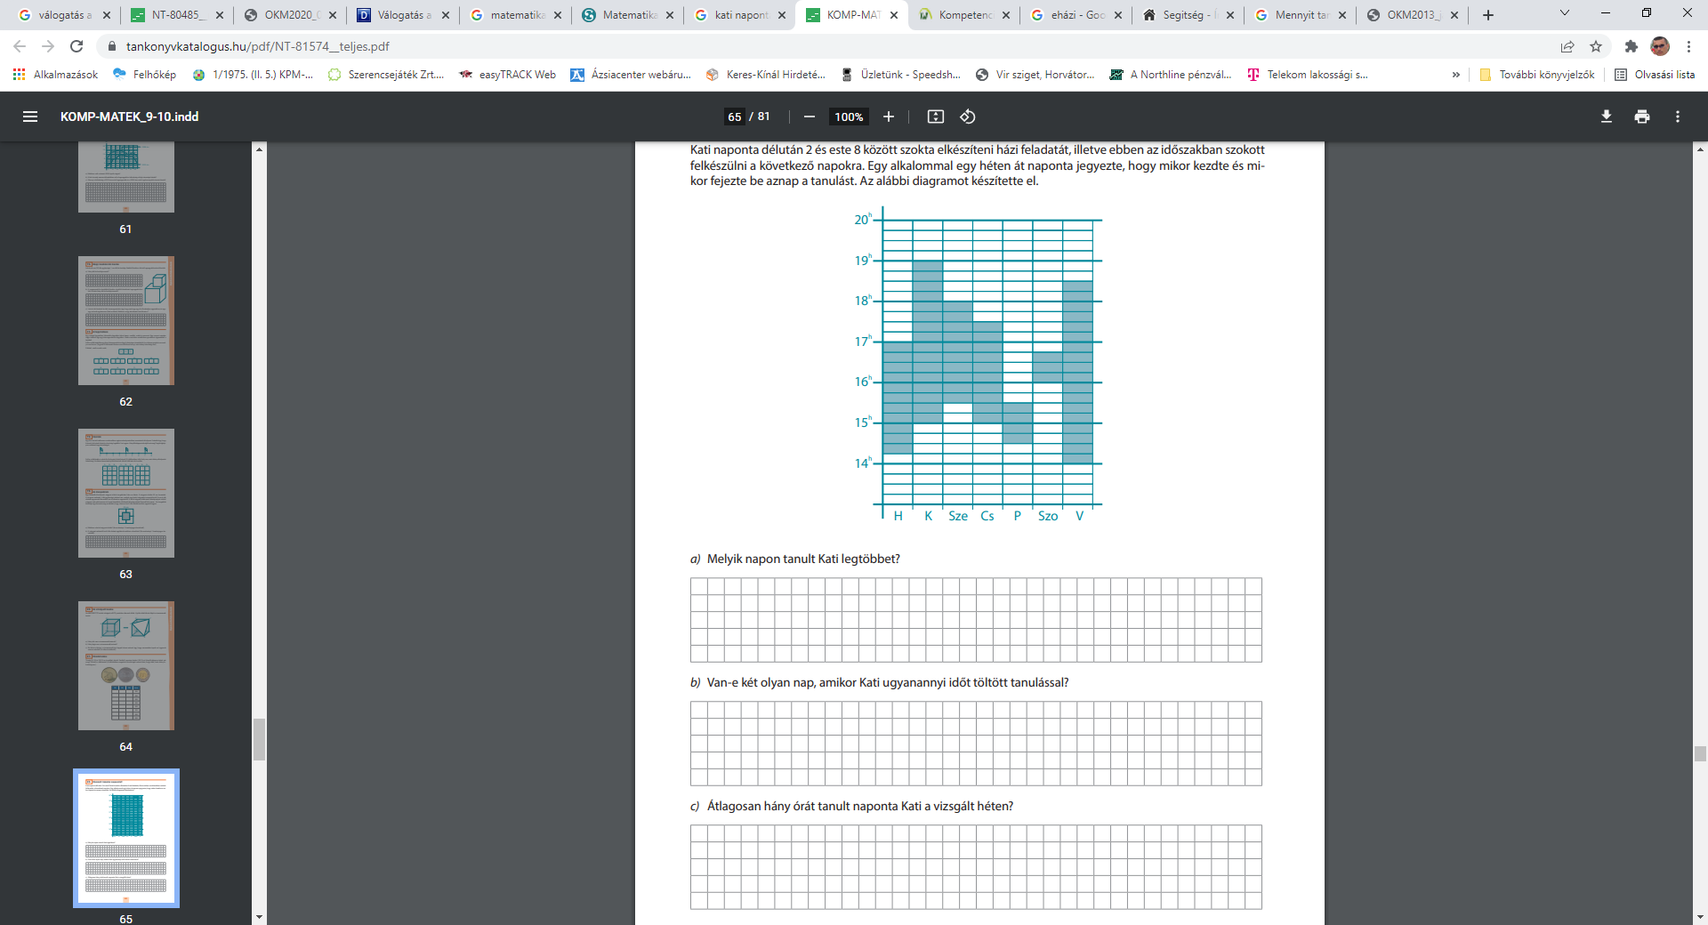Click the zoom out minus icon

[809, 117]
